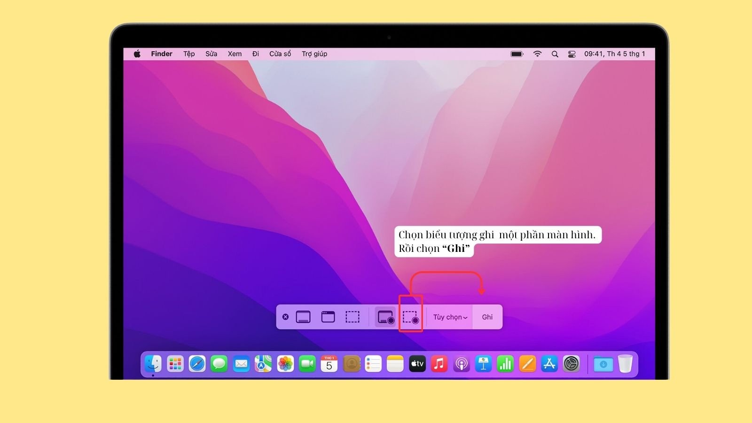Launch Safari from the Dock

pyautogui.click(x=197, y=363)
